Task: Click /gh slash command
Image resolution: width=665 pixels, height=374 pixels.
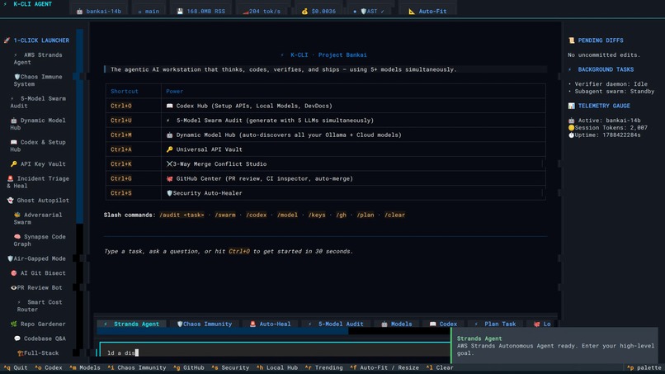Action: coord(341,215)
